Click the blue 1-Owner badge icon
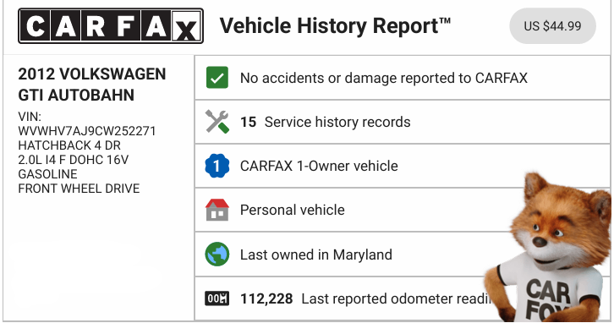 click(217, 166)
